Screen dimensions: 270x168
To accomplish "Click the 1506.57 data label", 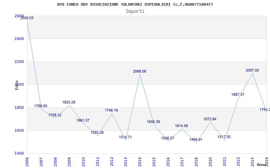I will (x=167, y=138).
